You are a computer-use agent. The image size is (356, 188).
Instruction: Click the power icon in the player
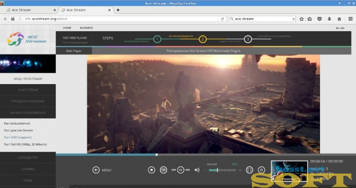[261, 170]
